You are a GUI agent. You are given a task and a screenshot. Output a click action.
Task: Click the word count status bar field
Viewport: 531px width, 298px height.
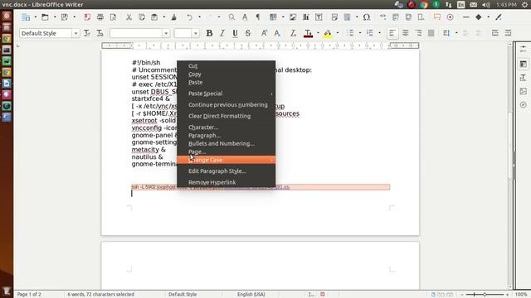pyautogui.click(x=101, y=295)
